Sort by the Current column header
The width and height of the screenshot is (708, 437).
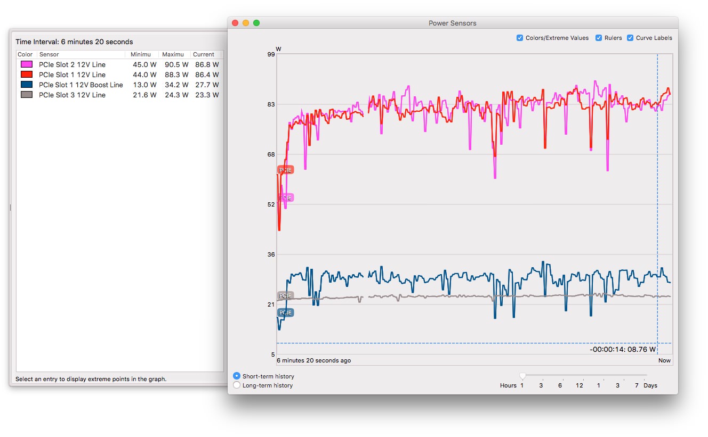pos(206,54)
